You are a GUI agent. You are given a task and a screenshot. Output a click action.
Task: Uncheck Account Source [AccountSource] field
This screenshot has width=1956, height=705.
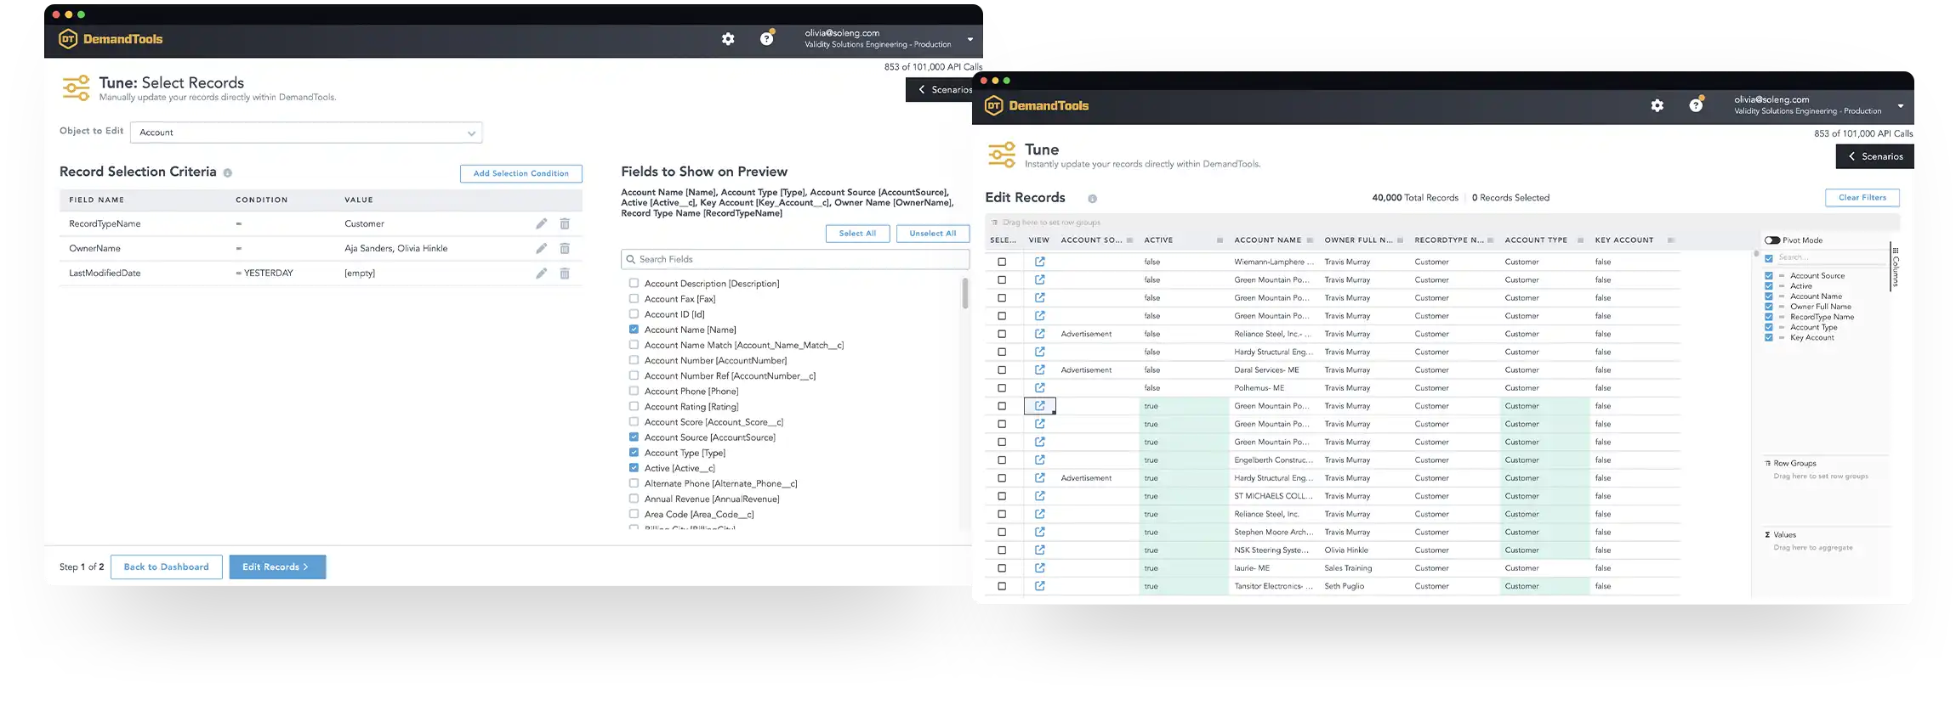click(634, 437)
